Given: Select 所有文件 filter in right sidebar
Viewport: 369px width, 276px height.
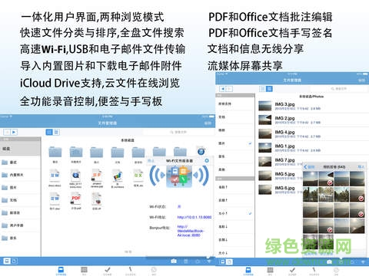Looking at the screenshot, I should click(235, 103).
